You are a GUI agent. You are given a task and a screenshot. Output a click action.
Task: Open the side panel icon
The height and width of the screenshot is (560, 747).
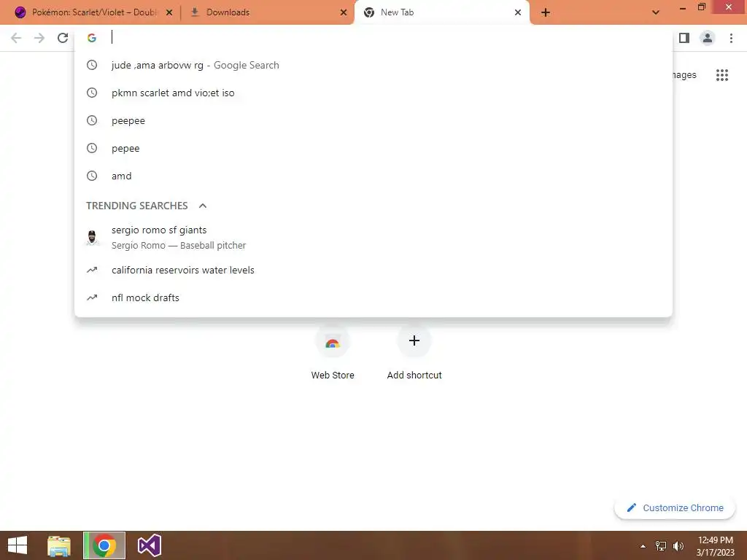coord(684,38)
